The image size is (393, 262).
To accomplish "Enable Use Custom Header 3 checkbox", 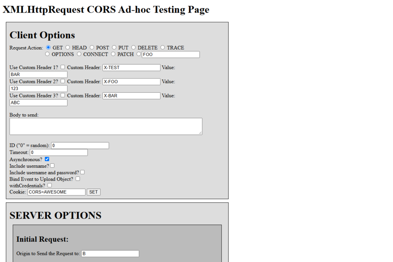I will coord(63,95).
